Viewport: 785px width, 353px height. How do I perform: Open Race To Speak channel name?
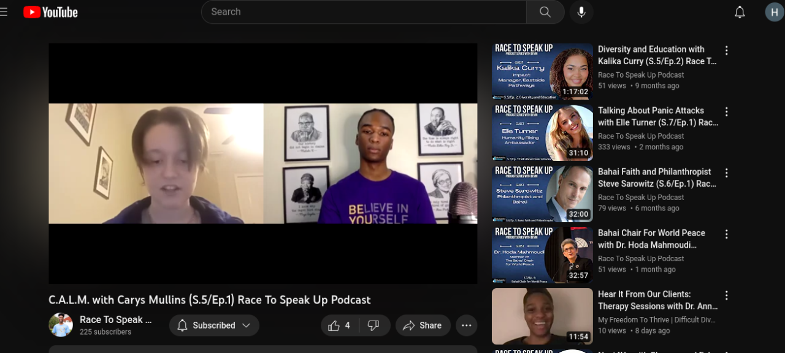pyautogui.click(x=115, y=319)
